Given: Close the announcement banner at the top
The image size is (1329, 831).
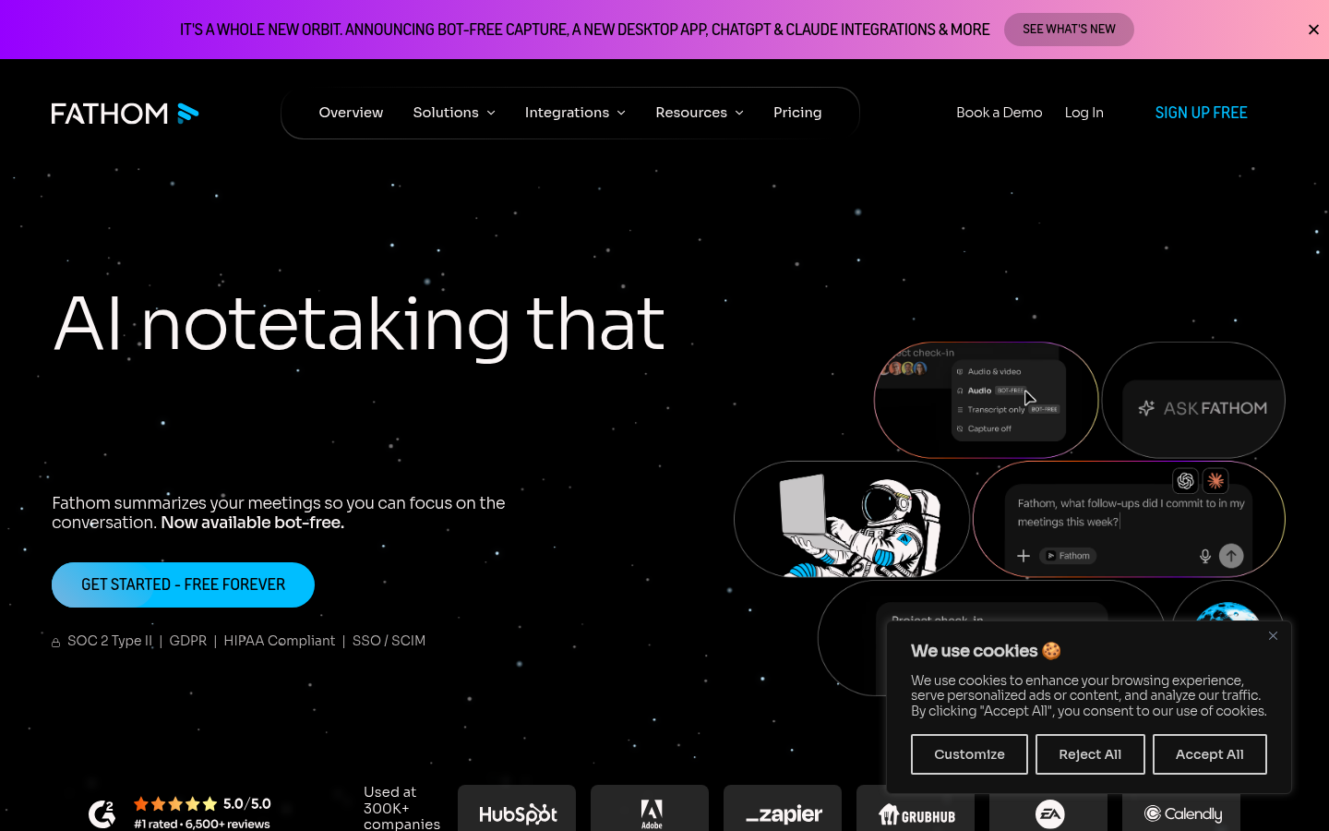Looking at the screenshot, I should pyautogui.click(x=1313, y=30).
